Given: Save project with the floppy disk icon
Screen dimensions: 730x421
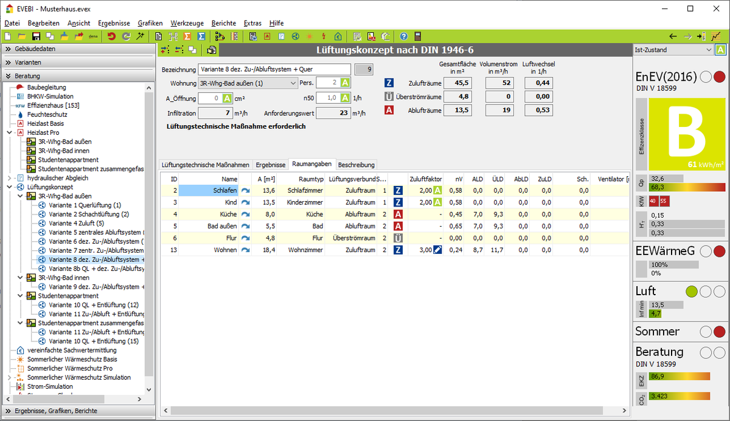Looking at the screenshot, I should 36,36.
